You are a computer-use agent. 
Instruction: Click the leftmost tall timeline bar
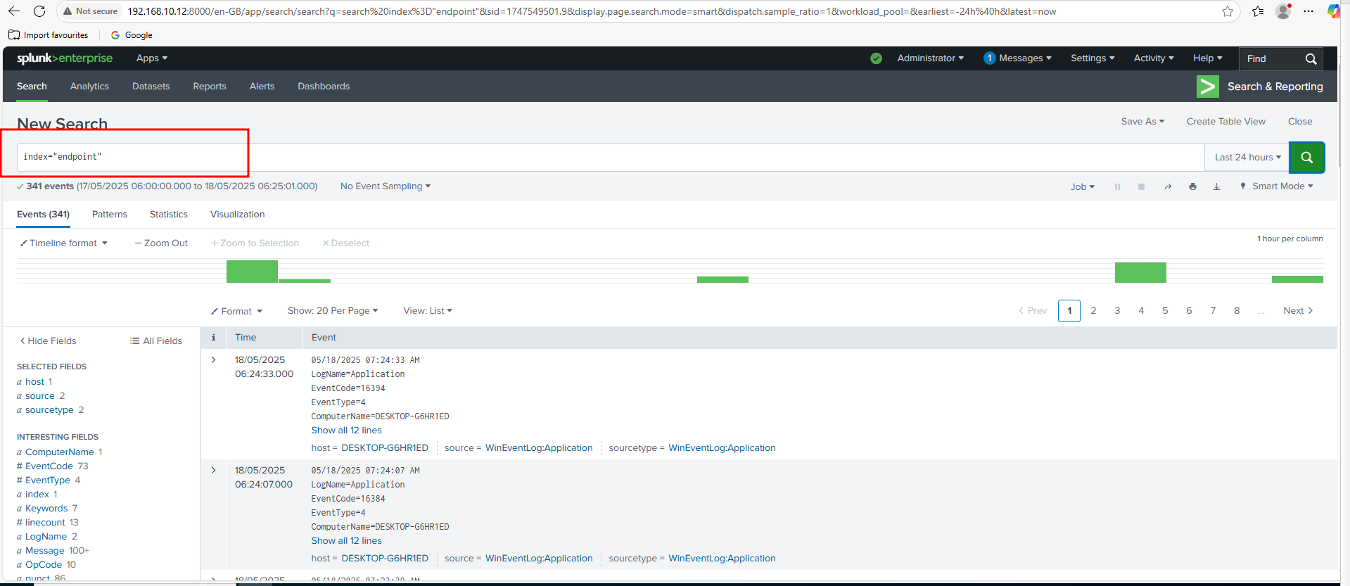[x=252, y=272]
